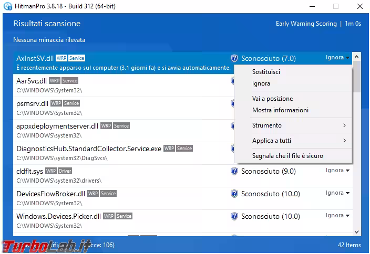Viewport: 370px width, 254px height.
Task: Click the results list scrollbar thumb
Action: [x=356, y=77]
